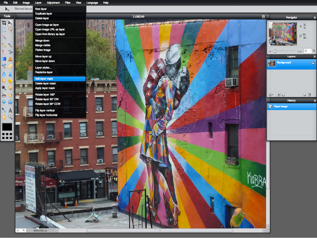The image size is (317, 238).
Task: Select the Sponge tool
Action: 10,81
